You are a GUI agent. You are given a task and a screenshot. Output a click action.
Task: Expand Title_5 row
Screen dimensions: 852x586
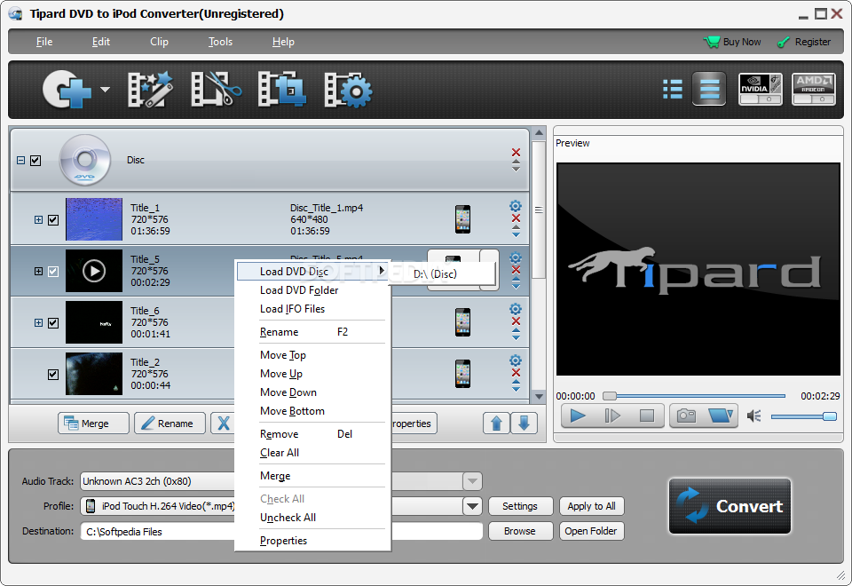(38, 271)
